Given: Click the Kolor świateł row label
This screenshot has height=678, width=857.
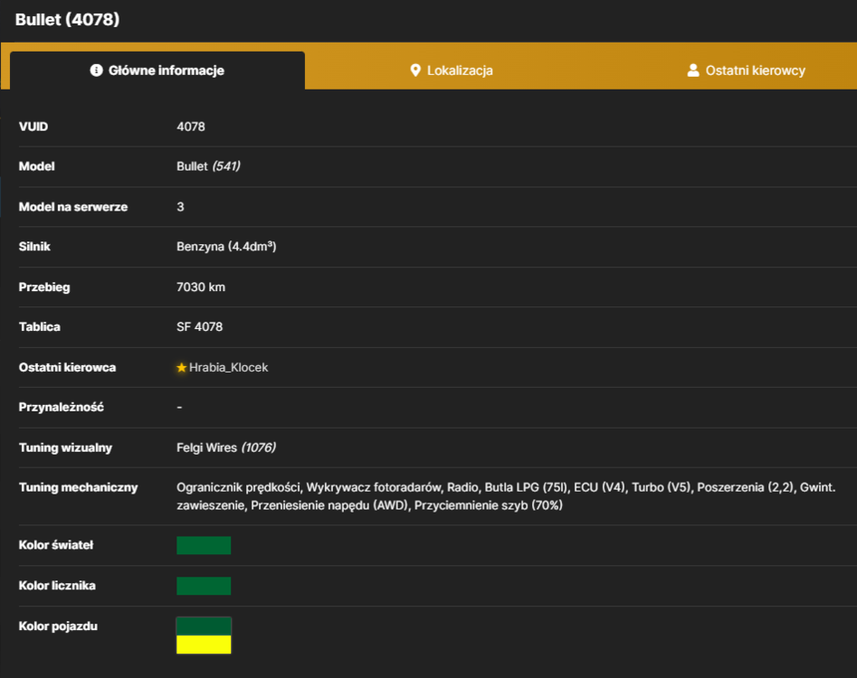Looking at the screenshot, I should coord(56,545).
